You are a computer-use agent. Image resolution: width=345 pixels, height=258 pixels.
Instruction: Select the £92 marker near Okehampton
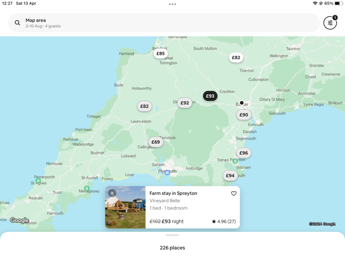tap(185, 103)
